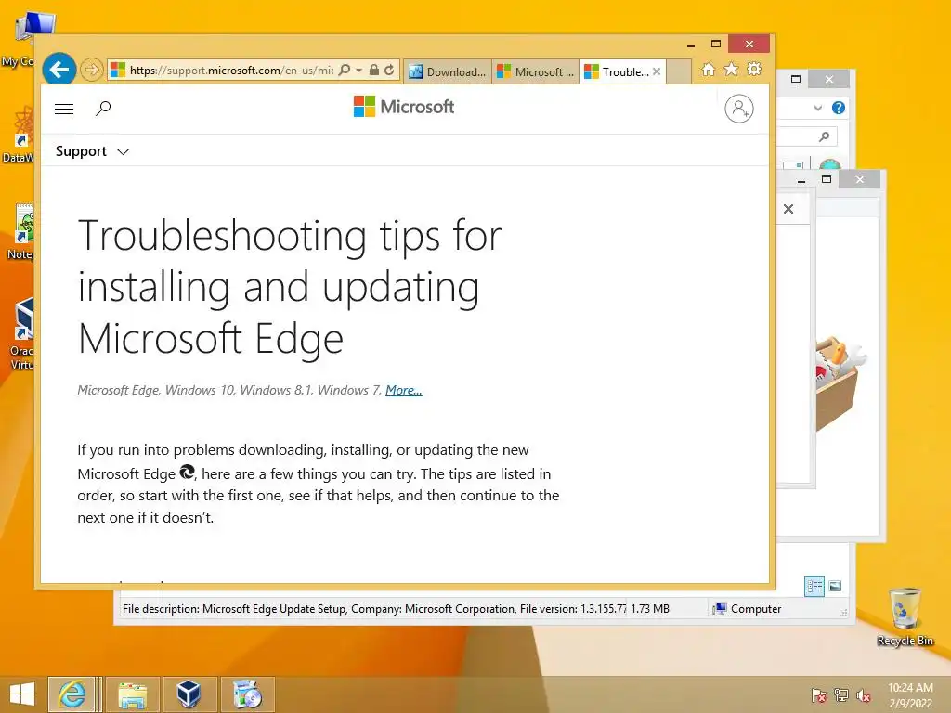Click the network tray icon
Image resolution: width=951 pixels, height=713 pixels.
[x=841, y=695]
